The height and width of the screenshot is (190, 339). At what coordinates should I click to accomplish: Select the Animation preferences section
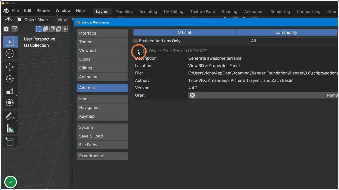tap(102, 77)
